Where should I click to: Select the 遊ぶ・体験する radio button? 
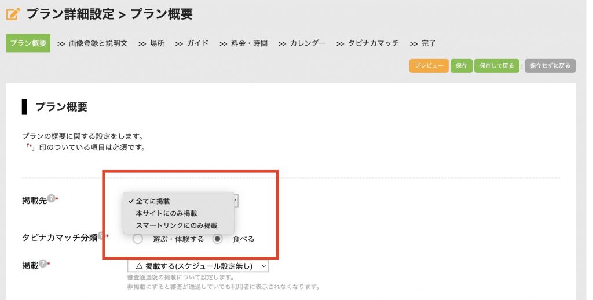point(138,239)
